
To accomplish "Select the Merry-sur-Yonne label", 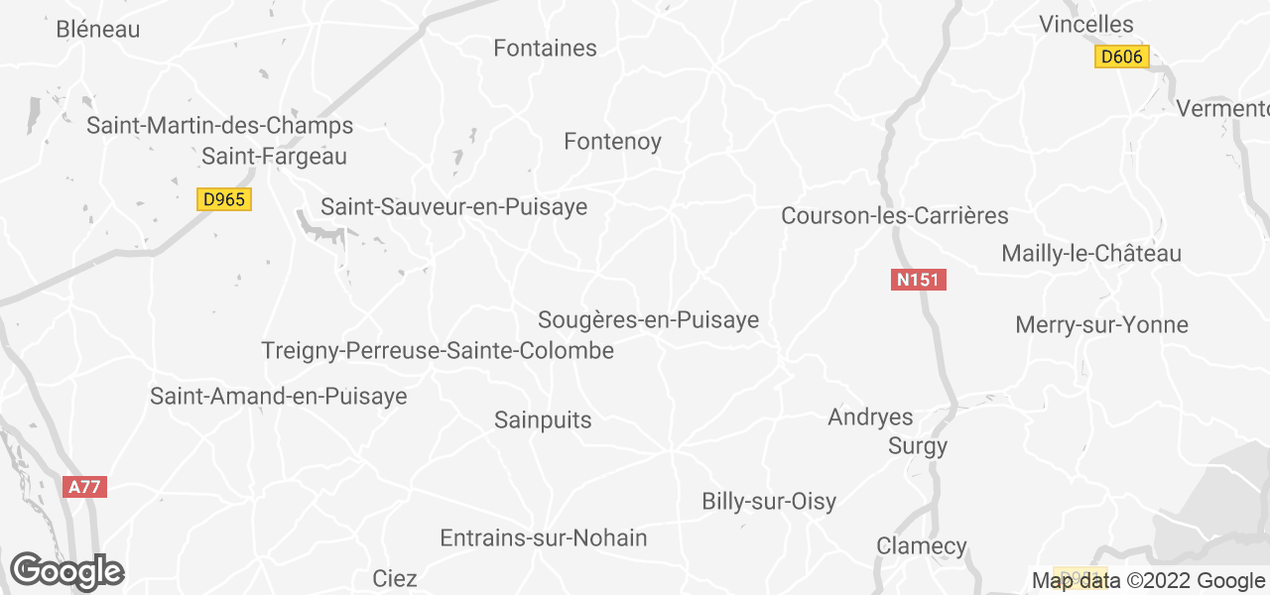I will (x=1101, y=325).
